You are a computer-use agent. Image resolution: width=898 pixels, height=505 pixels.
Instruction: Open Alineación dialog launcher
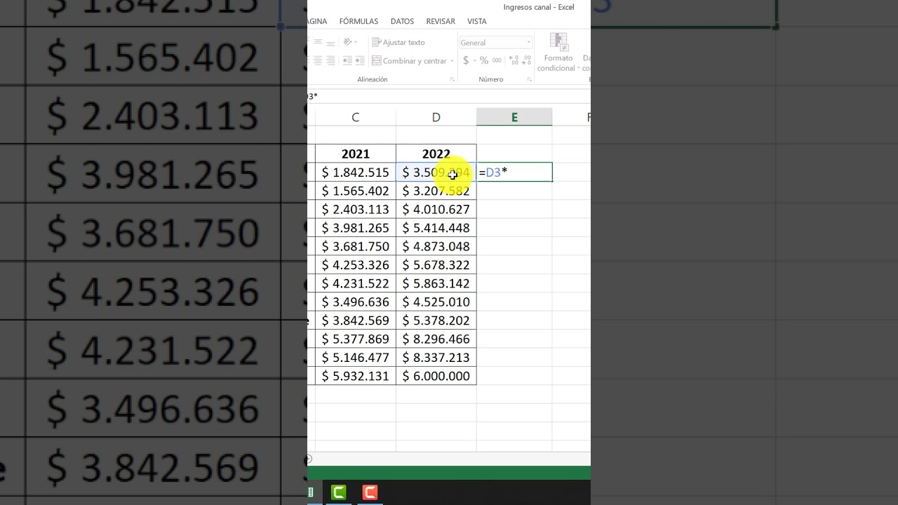pyautogui.click(x=452, y=79)
